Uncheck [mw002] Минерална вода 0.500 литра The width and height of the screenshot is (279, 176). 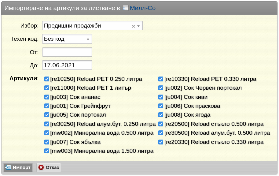tap(47, 133)
